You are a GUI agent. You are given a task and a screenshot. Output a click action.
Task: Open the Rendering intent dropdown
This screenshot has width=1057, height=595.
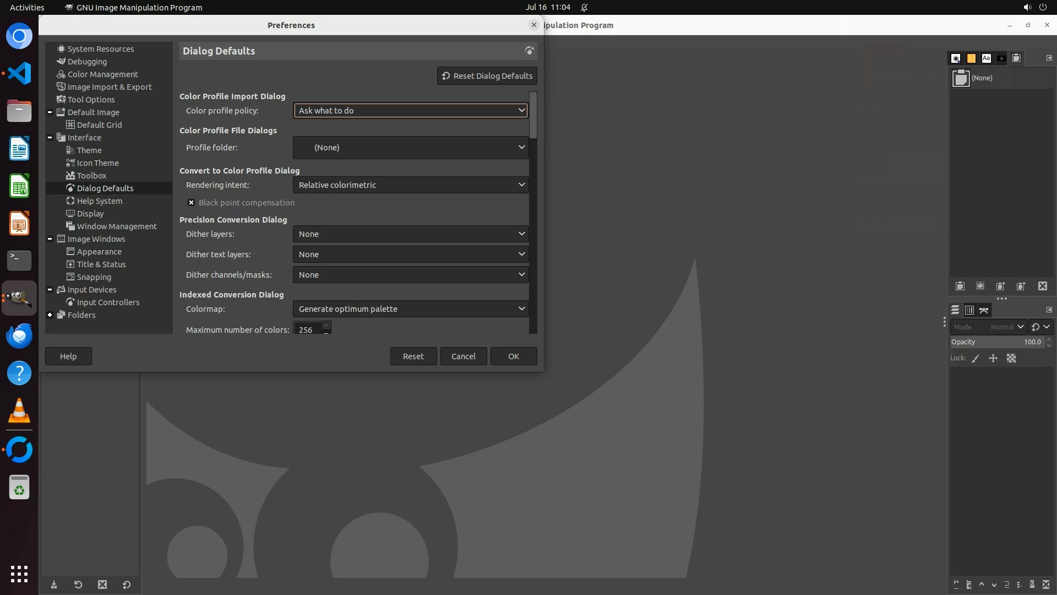coord(411,185)
